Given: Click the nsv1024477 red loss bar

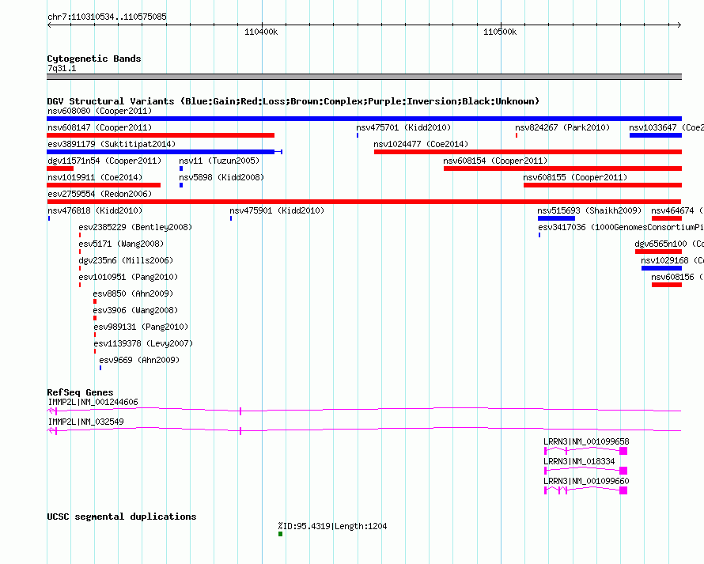Looking at the screenshot, I should click(x=528, y=152).
